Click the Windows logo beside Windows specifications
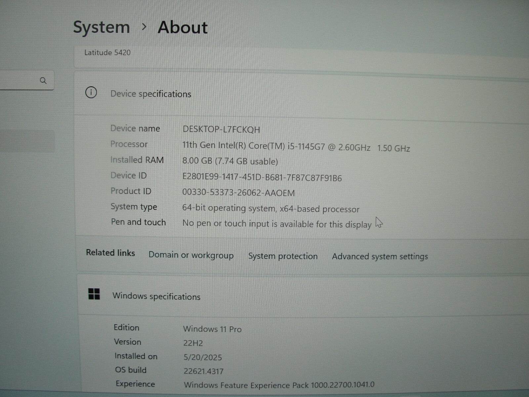 tap(95, 295)
